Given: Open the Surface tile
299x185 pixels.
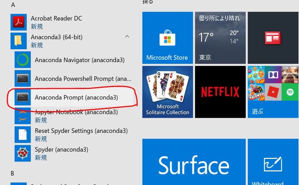Looking at the screenshot, I should (x=194, y=162).
